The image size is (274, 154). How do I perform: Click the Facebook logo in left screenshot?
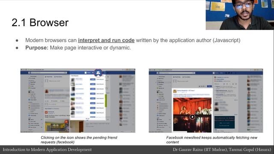tap(30, 73)
